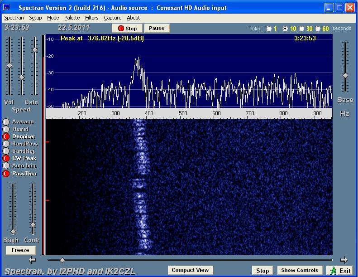The image size is (358, 277).
Task: Disable the CW Peak toggle
Action: (6, 158)
